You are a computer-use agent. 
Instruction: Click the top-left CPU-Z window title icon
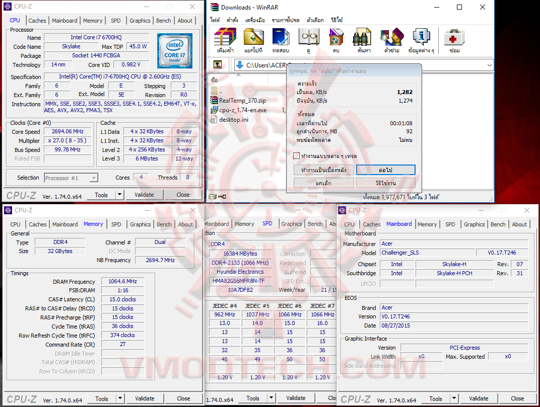(x=7, y=6)
